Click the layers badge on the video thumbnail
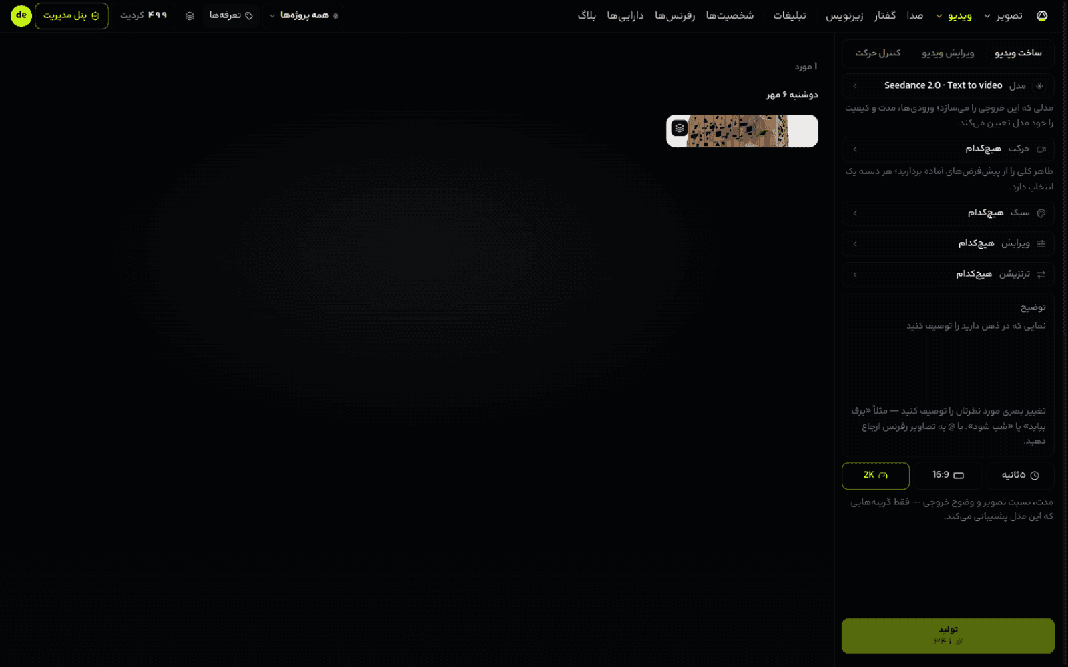Image resolution: width=1068 pixels, height=667 pixels. (x=680, y=128)
